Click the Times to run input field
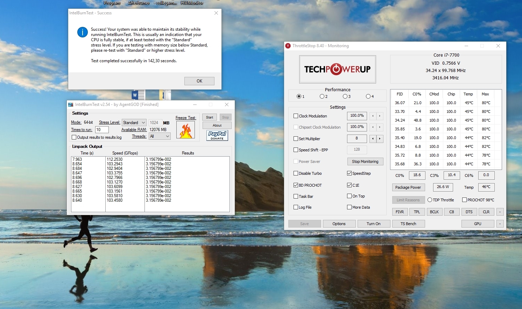This screenshot has width=522, height=309. point(102,130)
